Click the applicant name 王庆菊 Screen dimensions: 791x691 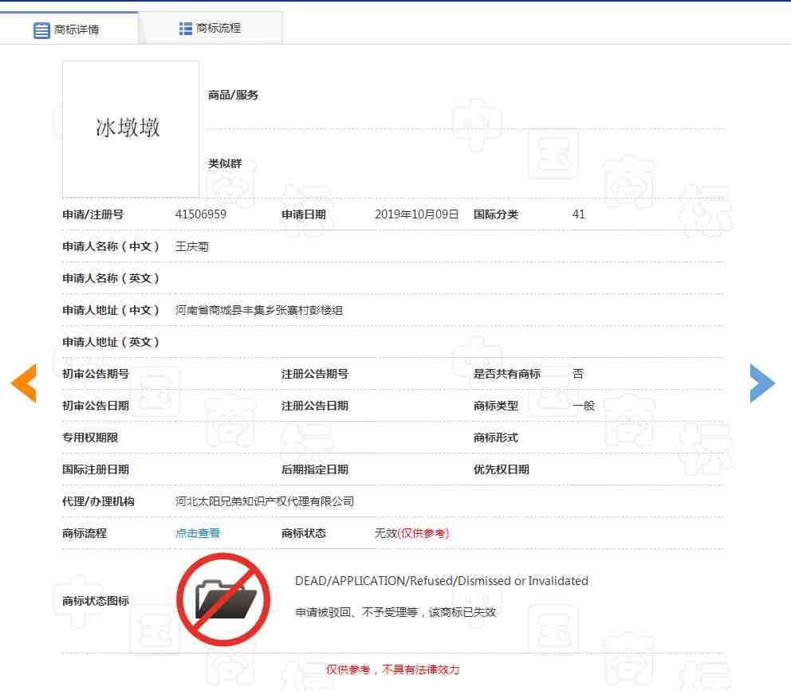[x=192, y=246]
